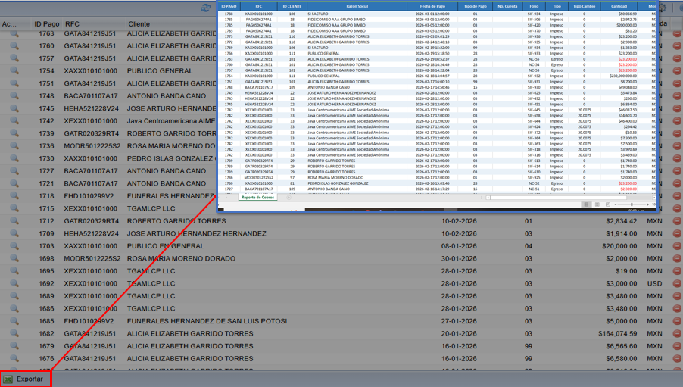
Task: View details of payment 1763 with magnifier
Action: point(14,34)
